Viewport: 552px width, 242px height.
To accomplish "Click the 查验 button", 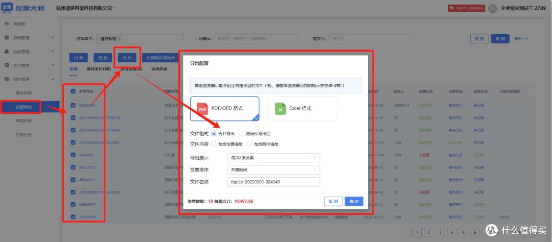I will click(102, 58).
